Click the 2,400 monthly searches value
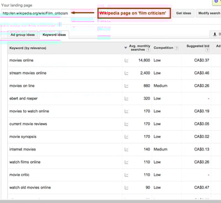Viewport: 221px width, 203px height. click(145, 73)
